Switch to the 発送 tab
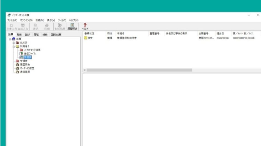Image resolution: width=261 pixels, height=146 pixels. pos(19,35)
